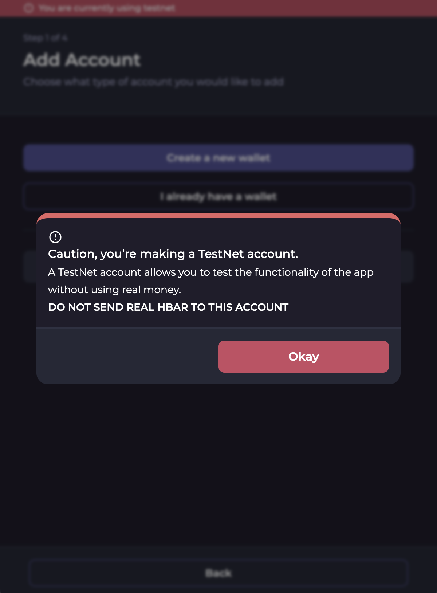The width and height of the screenshot is (437, 593).
Task: Click the caution dialog title text
Action: [x=173, y=254]
